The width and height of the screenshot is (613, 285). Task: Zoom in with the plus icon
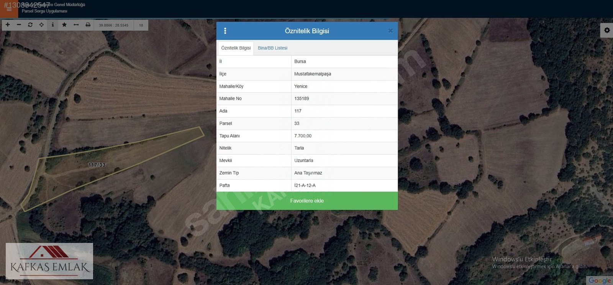click(8, 25)
